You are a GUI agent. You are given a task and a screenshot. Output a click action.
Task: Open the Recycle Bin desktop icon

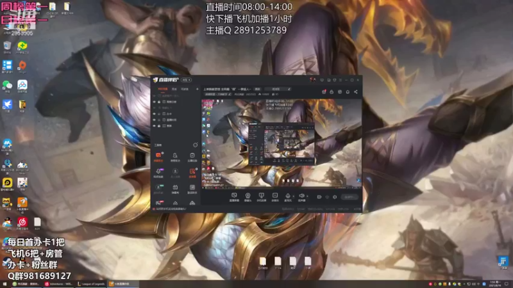pyautogui.click(x=7, y=47)
